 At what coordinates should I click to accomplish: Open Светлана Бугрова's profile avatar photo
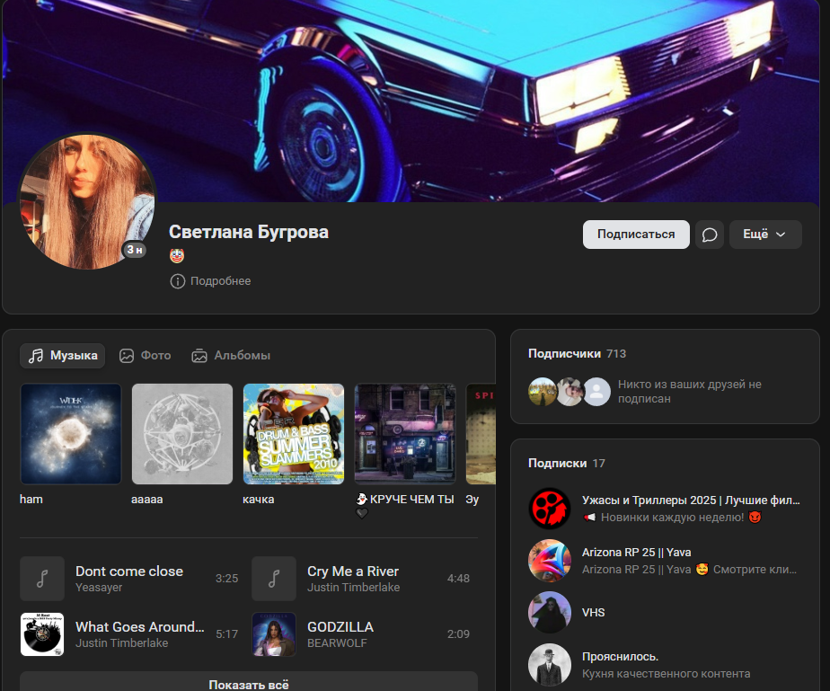pyautogui.click(x=87, y=201)
